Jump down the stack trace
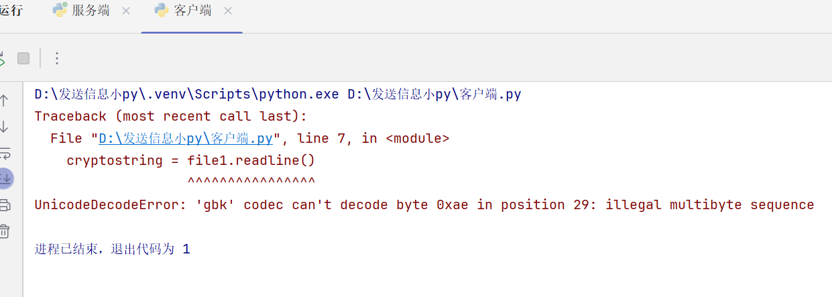 pos(4,127)
